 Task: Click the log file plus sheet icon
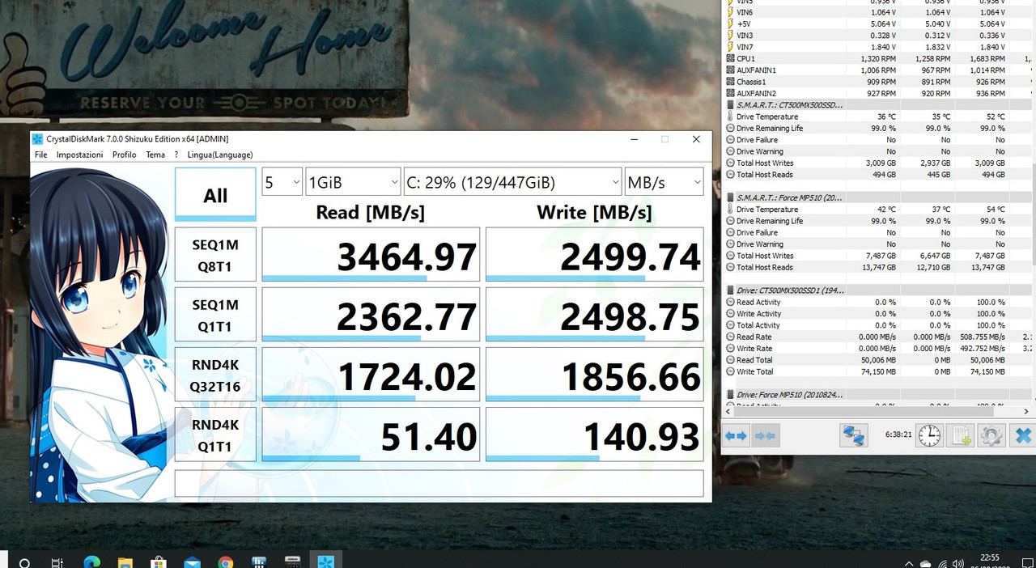point(961,436)
